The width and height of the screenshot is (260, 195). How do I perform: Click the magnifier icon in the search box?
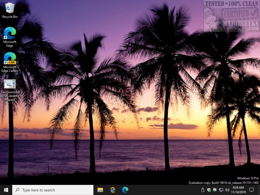click(17, 190)
